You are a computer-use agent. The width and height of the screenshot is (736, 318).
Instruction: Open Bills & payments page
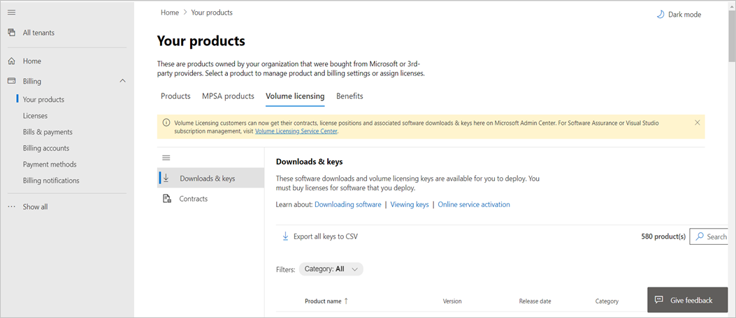click(x=48, y=132)
